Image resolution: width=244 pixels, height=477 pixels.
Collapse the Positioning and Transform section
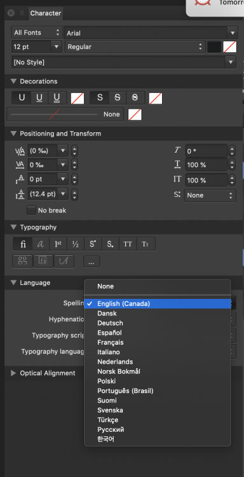coord(13,134)
